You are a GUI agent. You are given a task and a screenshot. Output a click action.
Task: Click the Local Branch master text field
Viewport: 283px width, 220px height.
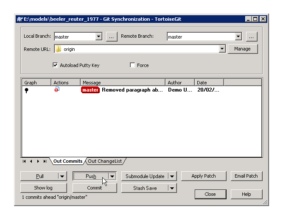(75, 37)
